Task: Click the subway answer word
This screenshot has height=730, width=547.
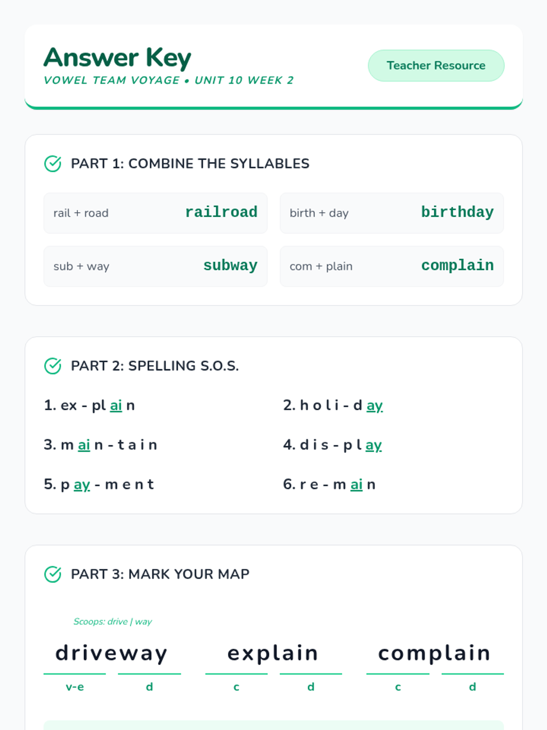Action: coord(230,266)
